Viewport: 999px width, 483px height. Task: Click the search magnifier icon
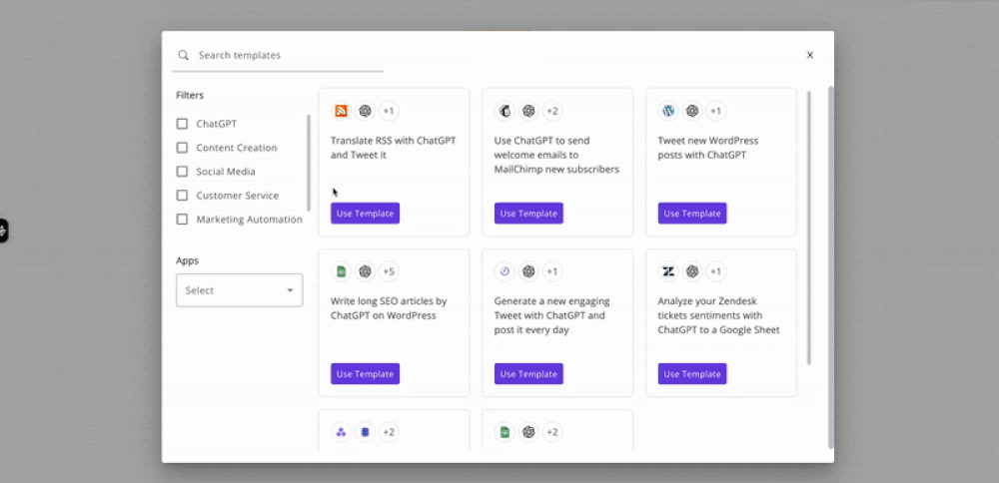coord(184,56)
